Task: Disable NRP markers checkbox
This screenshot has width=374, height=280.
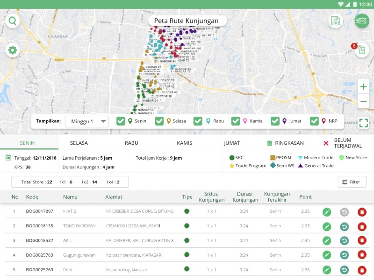Action: [x=314, y=121]
